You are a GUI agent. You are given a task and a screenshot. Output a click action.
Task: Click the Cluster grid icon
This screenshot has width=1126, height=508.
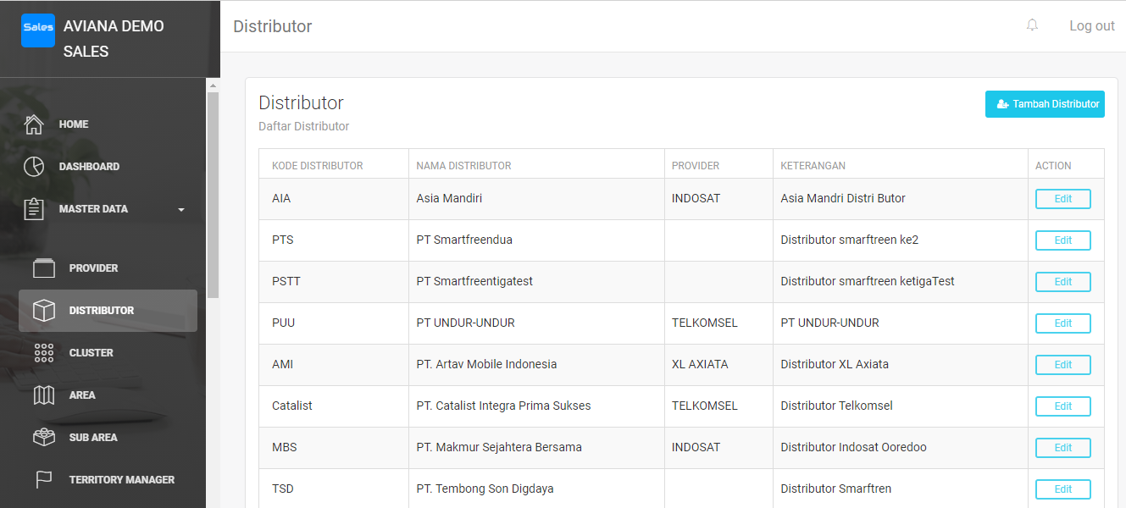click(x=44, y=353)
